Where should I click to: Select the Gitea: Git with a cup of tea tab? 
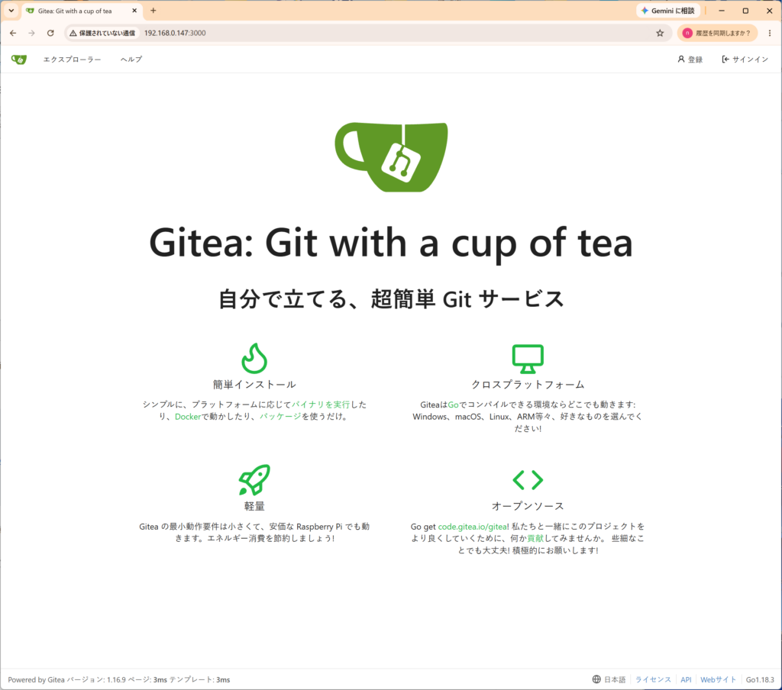pos(82,11)
